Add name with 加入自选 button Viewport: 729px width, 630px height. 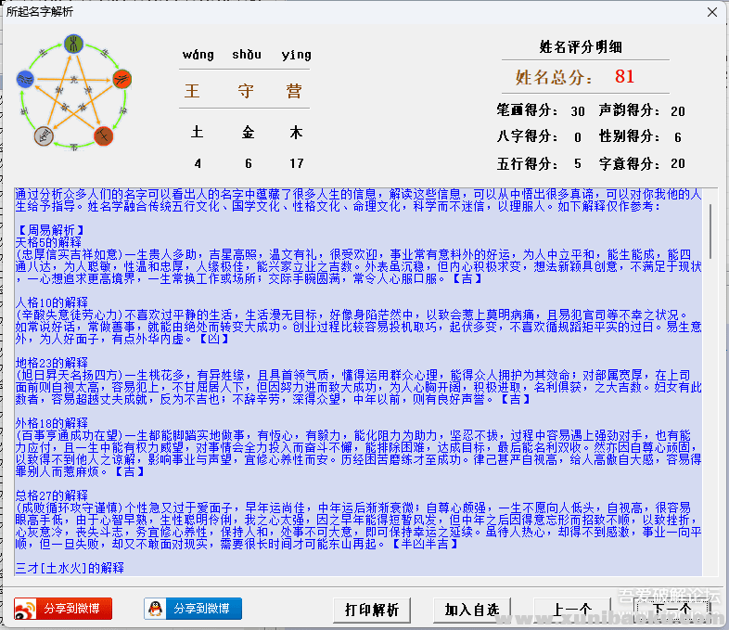(471, 610)
